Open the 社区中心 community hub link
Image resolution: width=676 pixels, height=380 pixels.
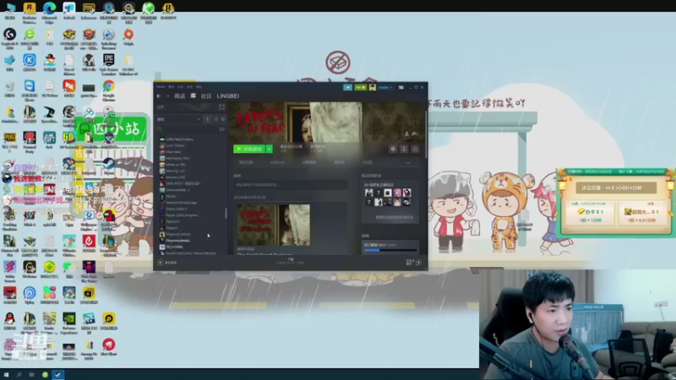(x=278, y=162)
